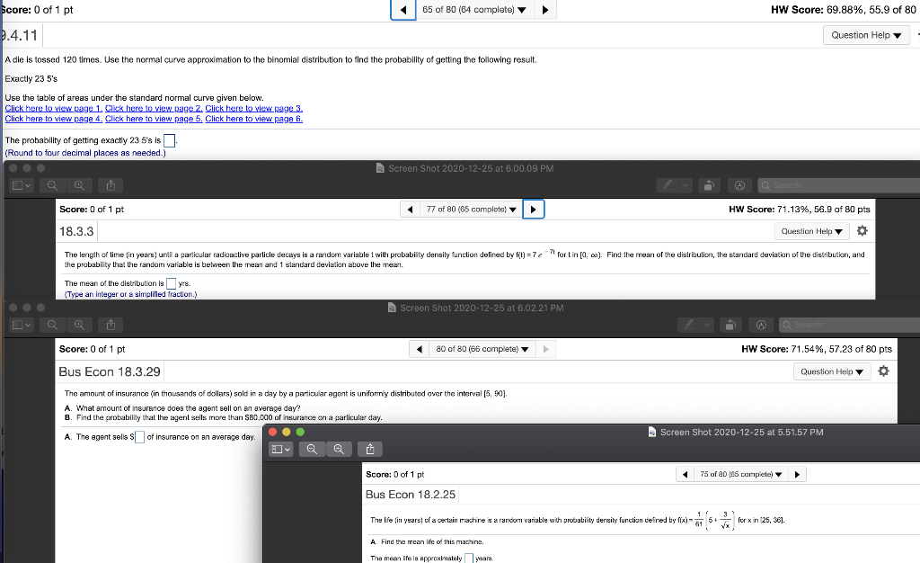
Task: Zoom in on the 6.00.09 PM screenshot window
Action: [79, 185]
